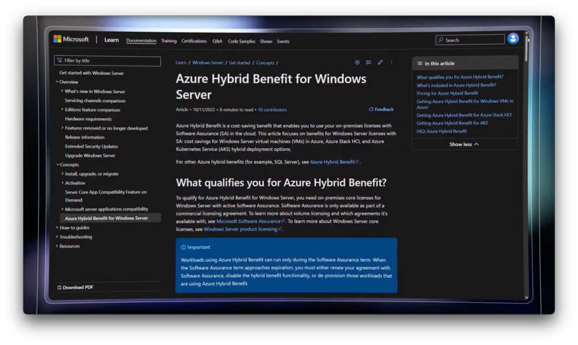Open the 10 contributors link
This screenshot has width=578, height=345.
tap(272, 110)
